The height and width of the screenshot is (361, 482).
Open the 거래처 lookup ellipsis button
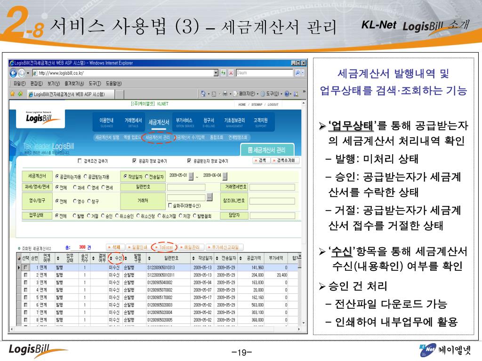pos(209,197)
